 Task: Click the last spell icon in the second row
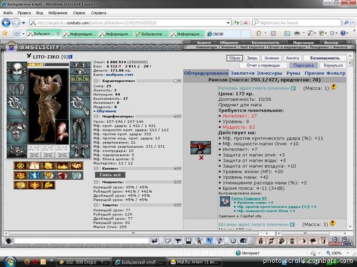click(77, 176)
